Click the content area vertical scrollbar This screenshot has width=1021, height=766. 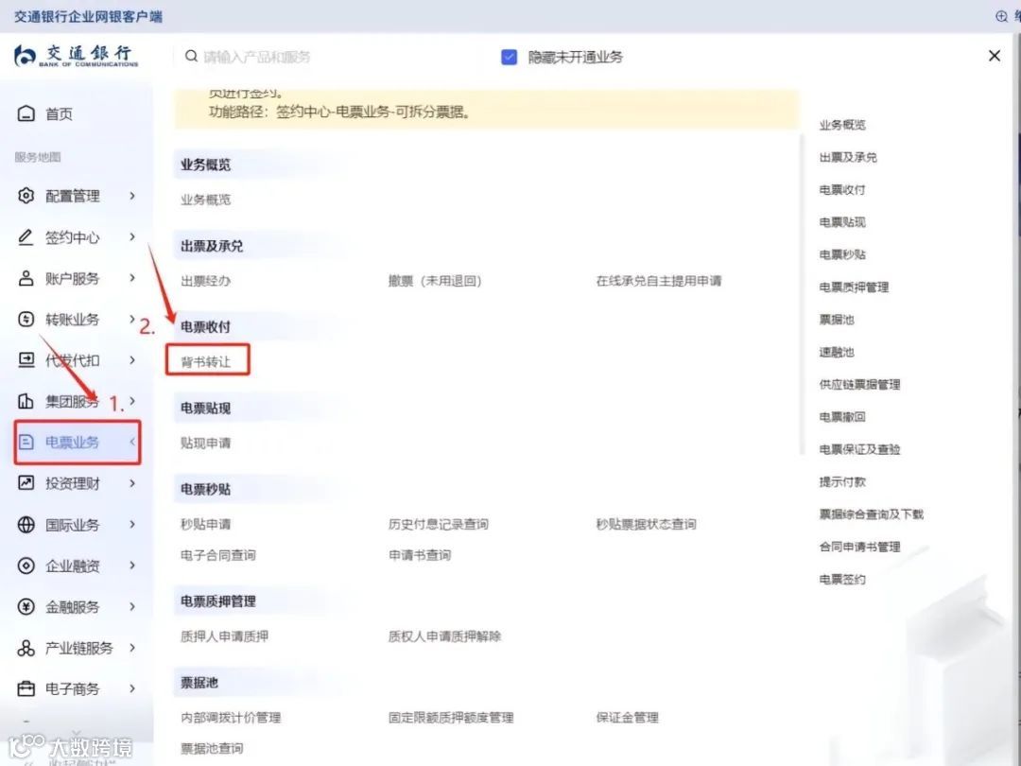pyautogui.click(x=802, y=293)
